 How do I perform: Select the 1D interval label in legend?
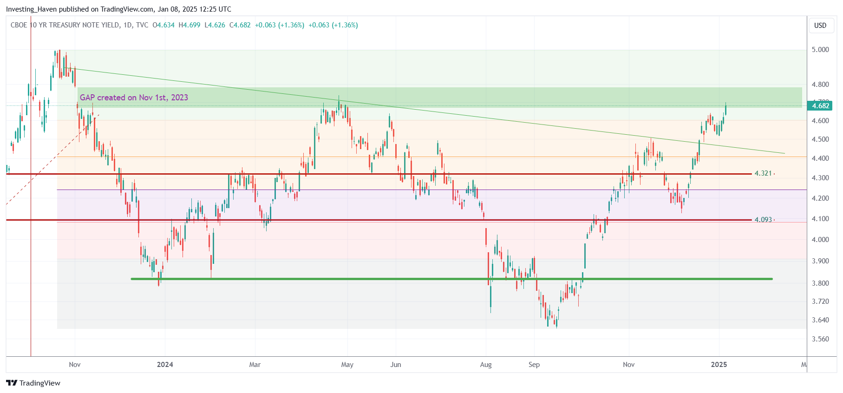[x=128, y=25]
